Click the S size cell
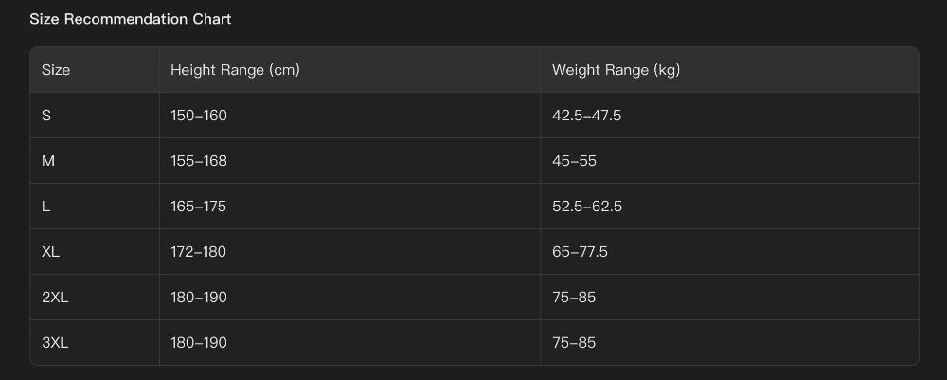 46,116
